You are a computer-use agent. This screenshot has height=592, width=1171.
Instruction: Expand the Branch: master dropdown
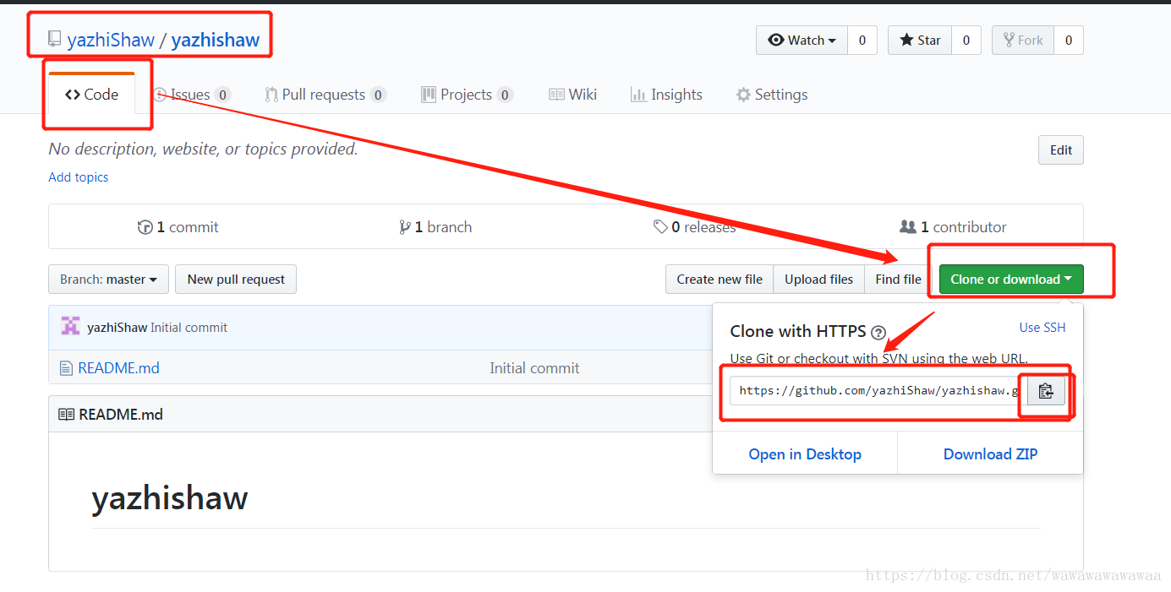coord(108,280)
